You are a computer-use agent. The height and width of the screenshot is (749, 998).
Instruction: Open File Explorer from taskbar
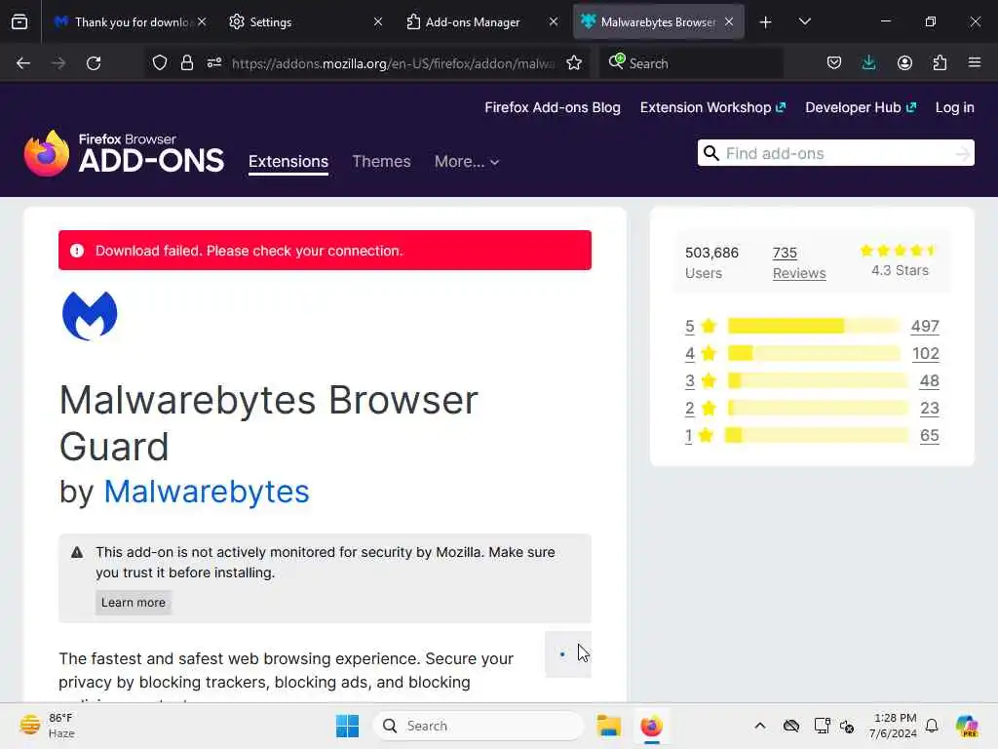608,726
